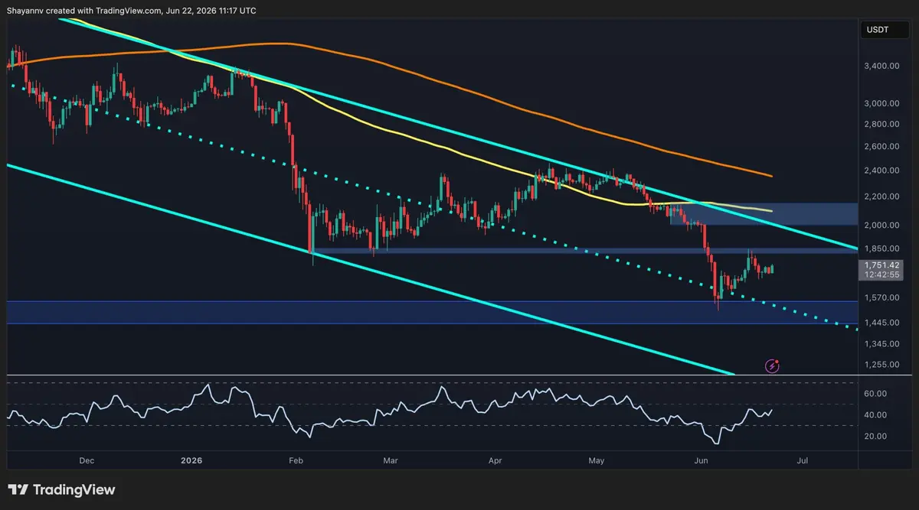Click the current price label 1,751.42
The image size is (919, 510).
882,265
